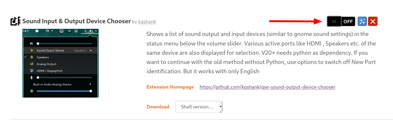This screenshot has height=133, width=393.
Task: Click the Wi-Fi icon in the top bar
Action: 85,31
